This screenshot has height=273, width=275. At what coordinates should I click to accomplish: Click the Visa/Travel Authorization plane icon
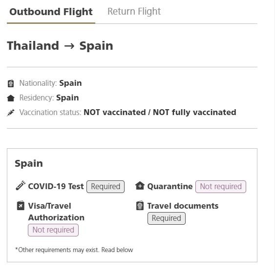[21, 205]
